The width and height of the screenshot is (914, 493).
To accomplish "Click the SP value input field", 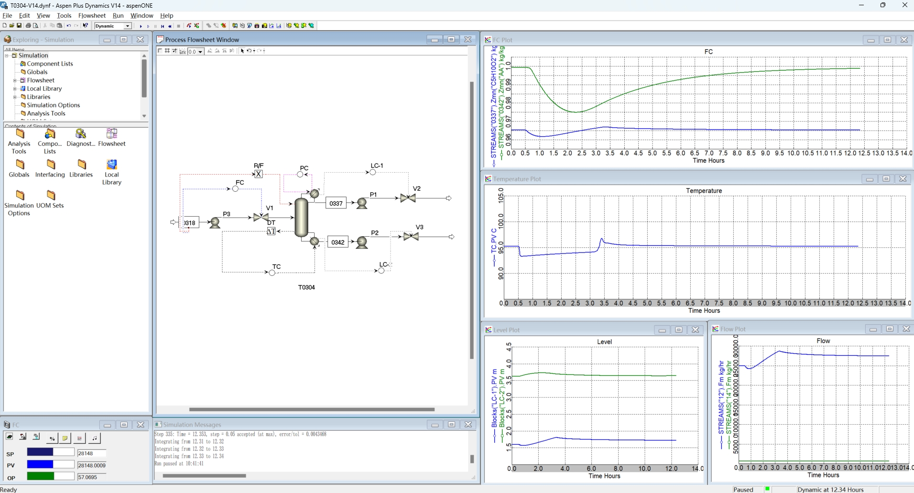I will coord(92,453).
